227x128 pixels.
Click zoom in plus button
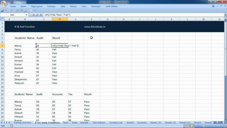(x=225, y=126)
